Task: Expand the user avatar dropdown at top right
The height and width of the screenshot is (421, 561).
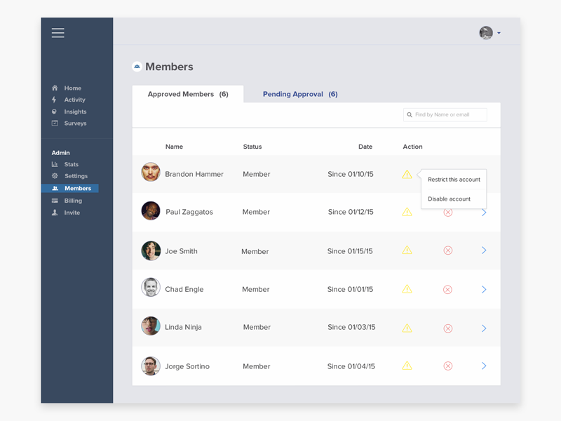Action: (489, 32)
